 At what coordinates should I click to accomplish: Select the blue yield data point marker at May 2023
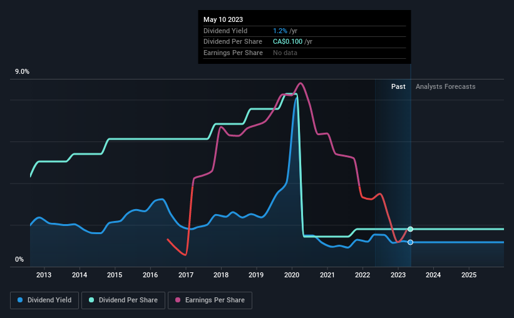411,242
